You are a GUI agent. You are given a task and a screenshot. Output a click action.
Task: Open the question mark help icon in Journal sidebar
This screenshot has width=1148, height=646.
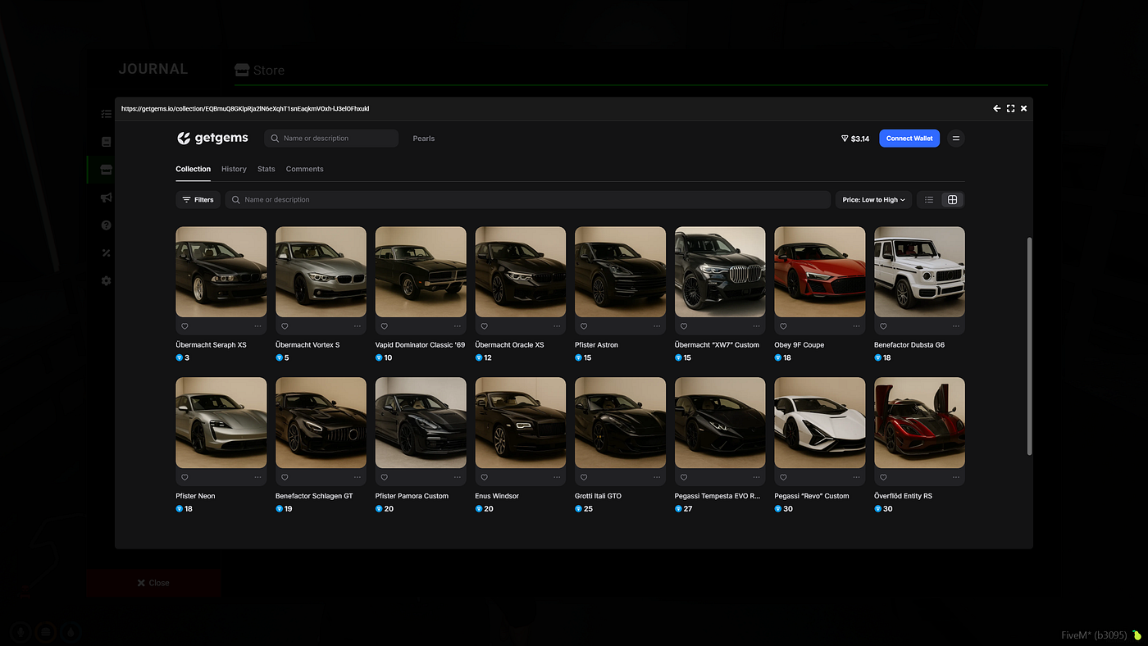coord(106,225)
